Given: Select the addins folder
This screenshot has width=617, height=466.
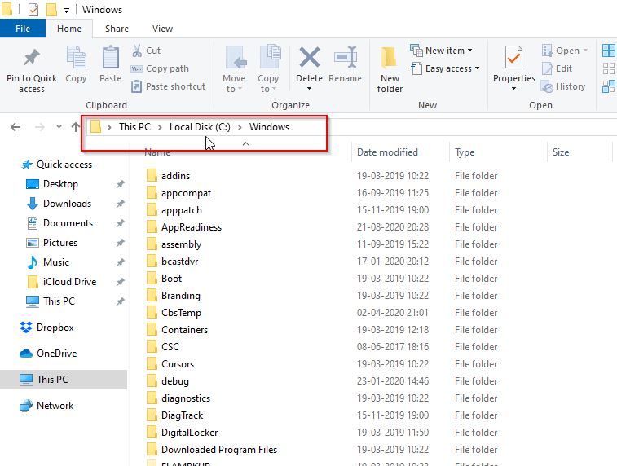Looking at the screenshot, I should click(175, 176).
